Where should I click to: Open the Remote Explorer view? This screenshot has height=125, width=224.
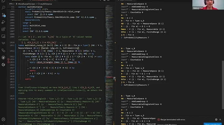pyautogui.click(x=3, y=36)
